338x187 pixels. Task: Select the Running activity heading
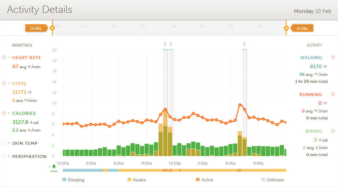pos(311,95)
